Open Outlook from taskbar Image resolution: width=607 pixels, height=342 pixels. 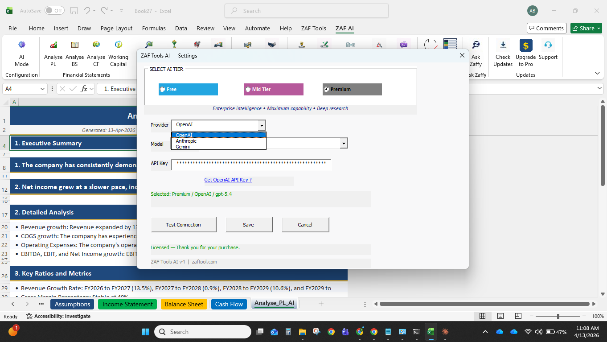point(274,332)
